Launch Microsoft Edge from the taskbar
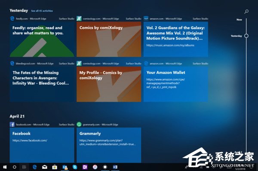This screenshot has height=171, width=258. (34, 167)
